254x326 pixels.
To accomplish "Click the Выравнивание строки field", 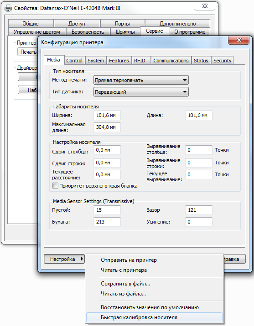I will (199, 163).
